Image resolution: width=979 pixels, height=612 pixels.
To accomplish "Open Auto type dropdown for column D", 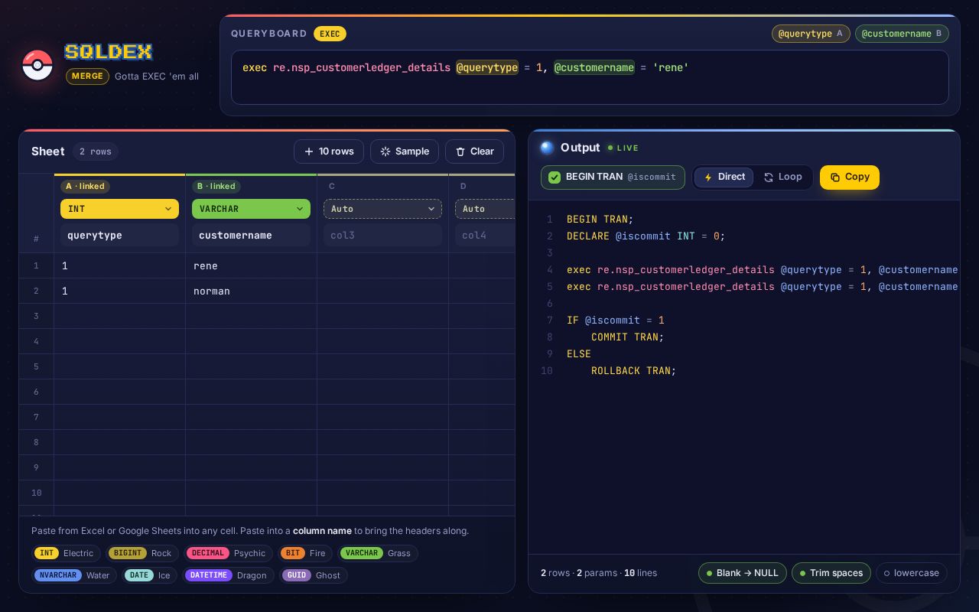I will (x=485, y=209).
